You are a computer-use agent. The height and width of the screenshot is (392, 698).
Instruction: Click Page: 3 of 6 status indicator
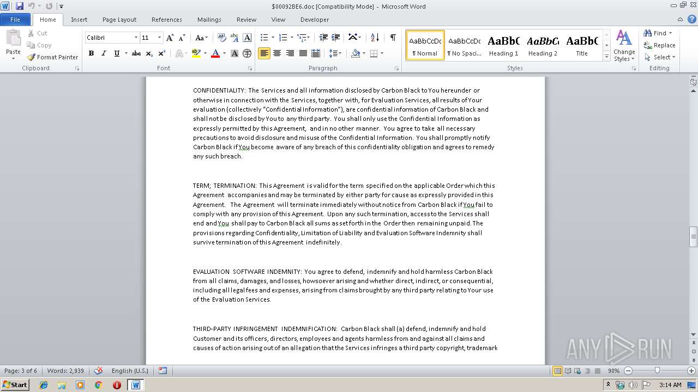pos(21,371)
